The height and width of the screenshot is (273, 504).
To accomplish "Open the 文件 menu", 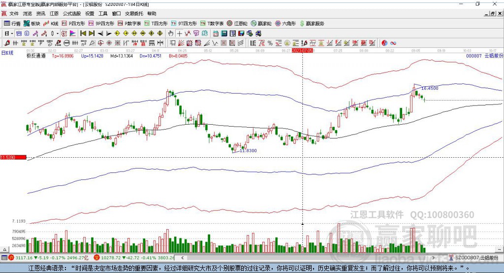I will [x=14, y=13].
